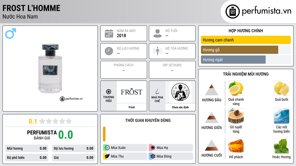Click the perfumista.vn watermark under bottle
Screen dimensions: 296x166
tap(71, 99)
